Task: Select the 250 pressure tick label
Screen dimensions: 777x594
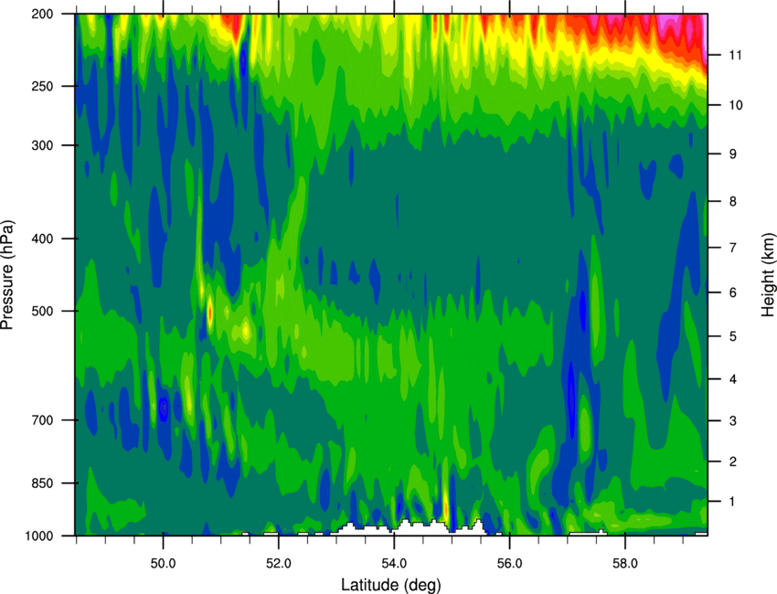Action: coord(42,86)
